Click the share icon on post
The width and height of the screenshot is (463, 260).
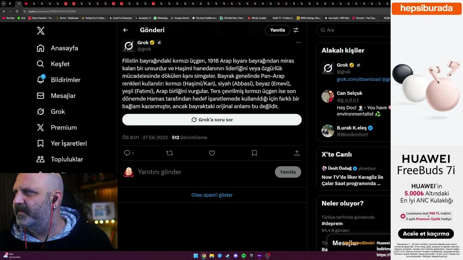tap(297, 153)
